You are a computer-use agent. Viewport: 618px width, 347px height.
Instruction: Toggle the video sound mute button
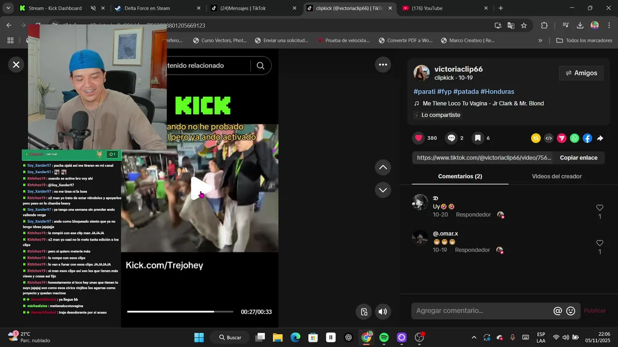click(x=383, y=312)
